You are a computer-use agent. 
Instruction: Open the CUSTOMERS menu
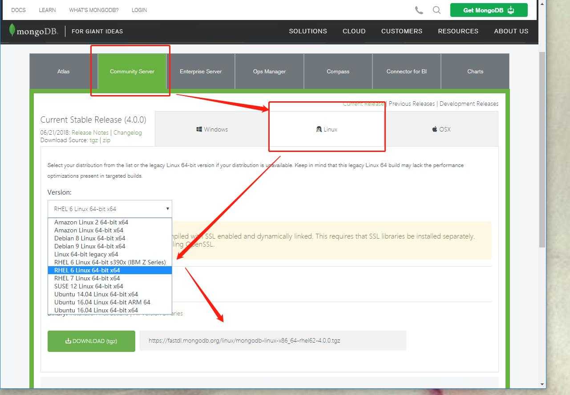[x=402, y=31]
